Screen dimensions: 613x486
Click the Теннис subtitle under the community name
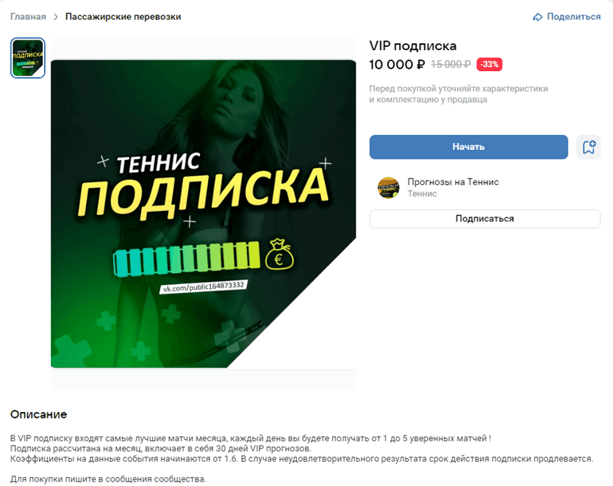(x=422, y=194)
